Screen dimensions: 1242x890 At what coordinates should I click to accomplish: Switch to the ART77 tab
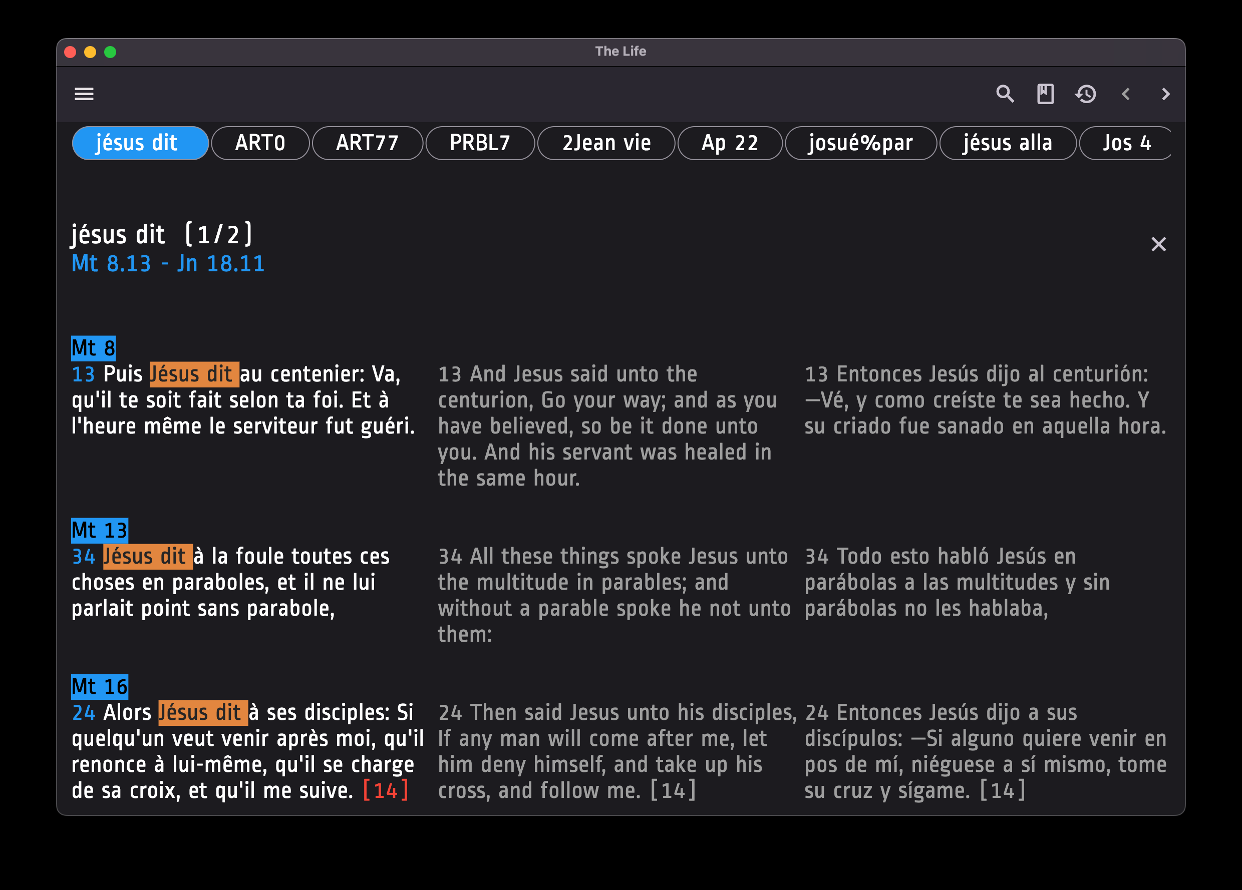[x=367, y=143]
